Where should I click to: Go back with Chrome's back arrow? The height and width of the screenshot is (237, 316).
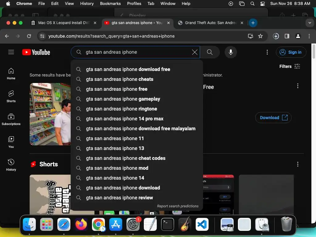7,36
